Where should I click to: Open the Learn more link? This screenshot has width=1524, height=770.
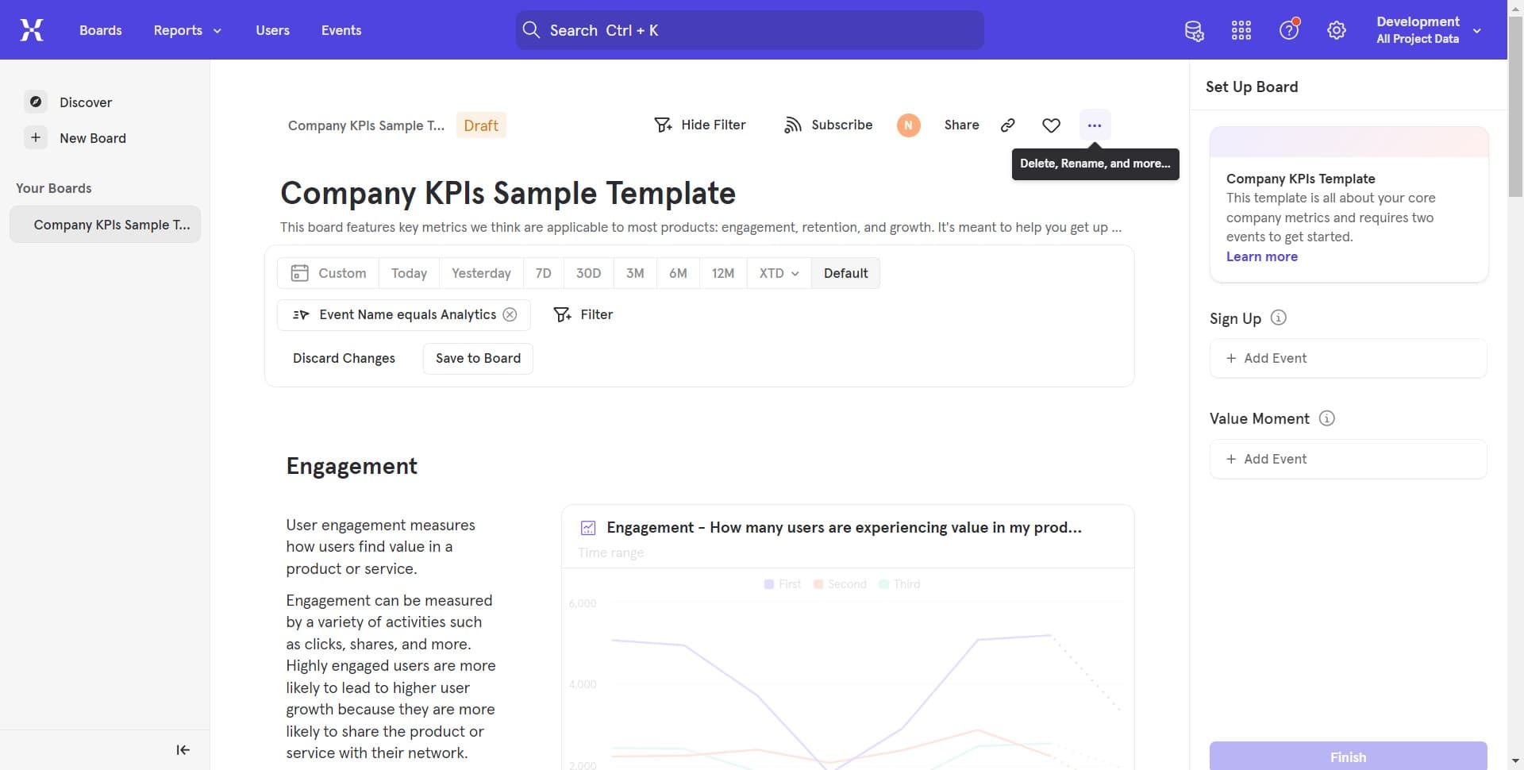[x=1261, y=256]
